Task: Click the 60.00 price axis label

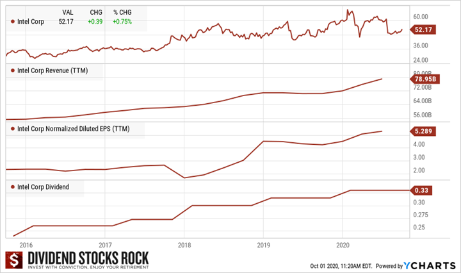Action: [x=421, y=17]
